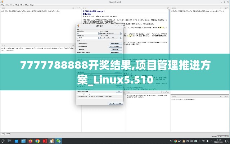Click the maximize icon of the Editor pane
Screen dimensions: 230x144
point(168,8)
